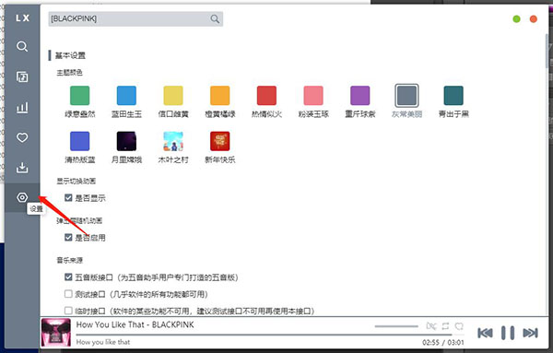Select the red 热情似火 theme
This screenshot has height=353, width=553.
click(266, 96)
